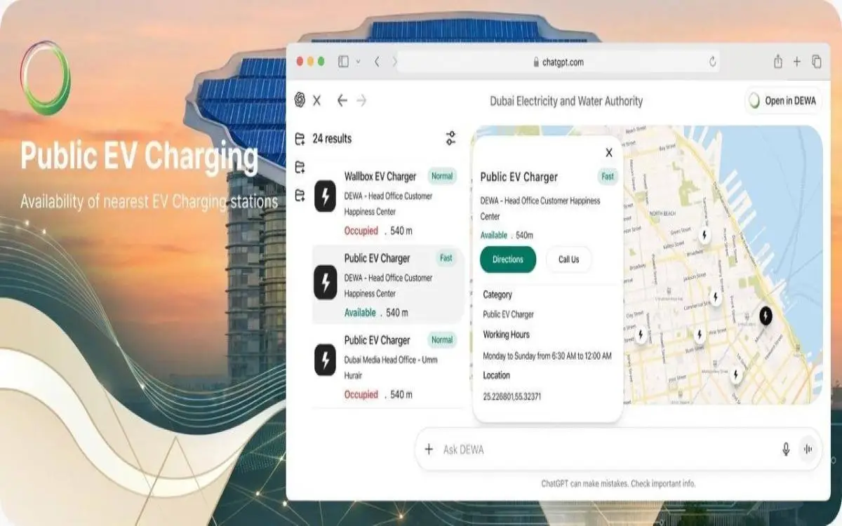The width and height of the screenshot is (842, 526).
Task: Select the lightning icon of Wallbox EV Charger
Action: coord(324,197)
